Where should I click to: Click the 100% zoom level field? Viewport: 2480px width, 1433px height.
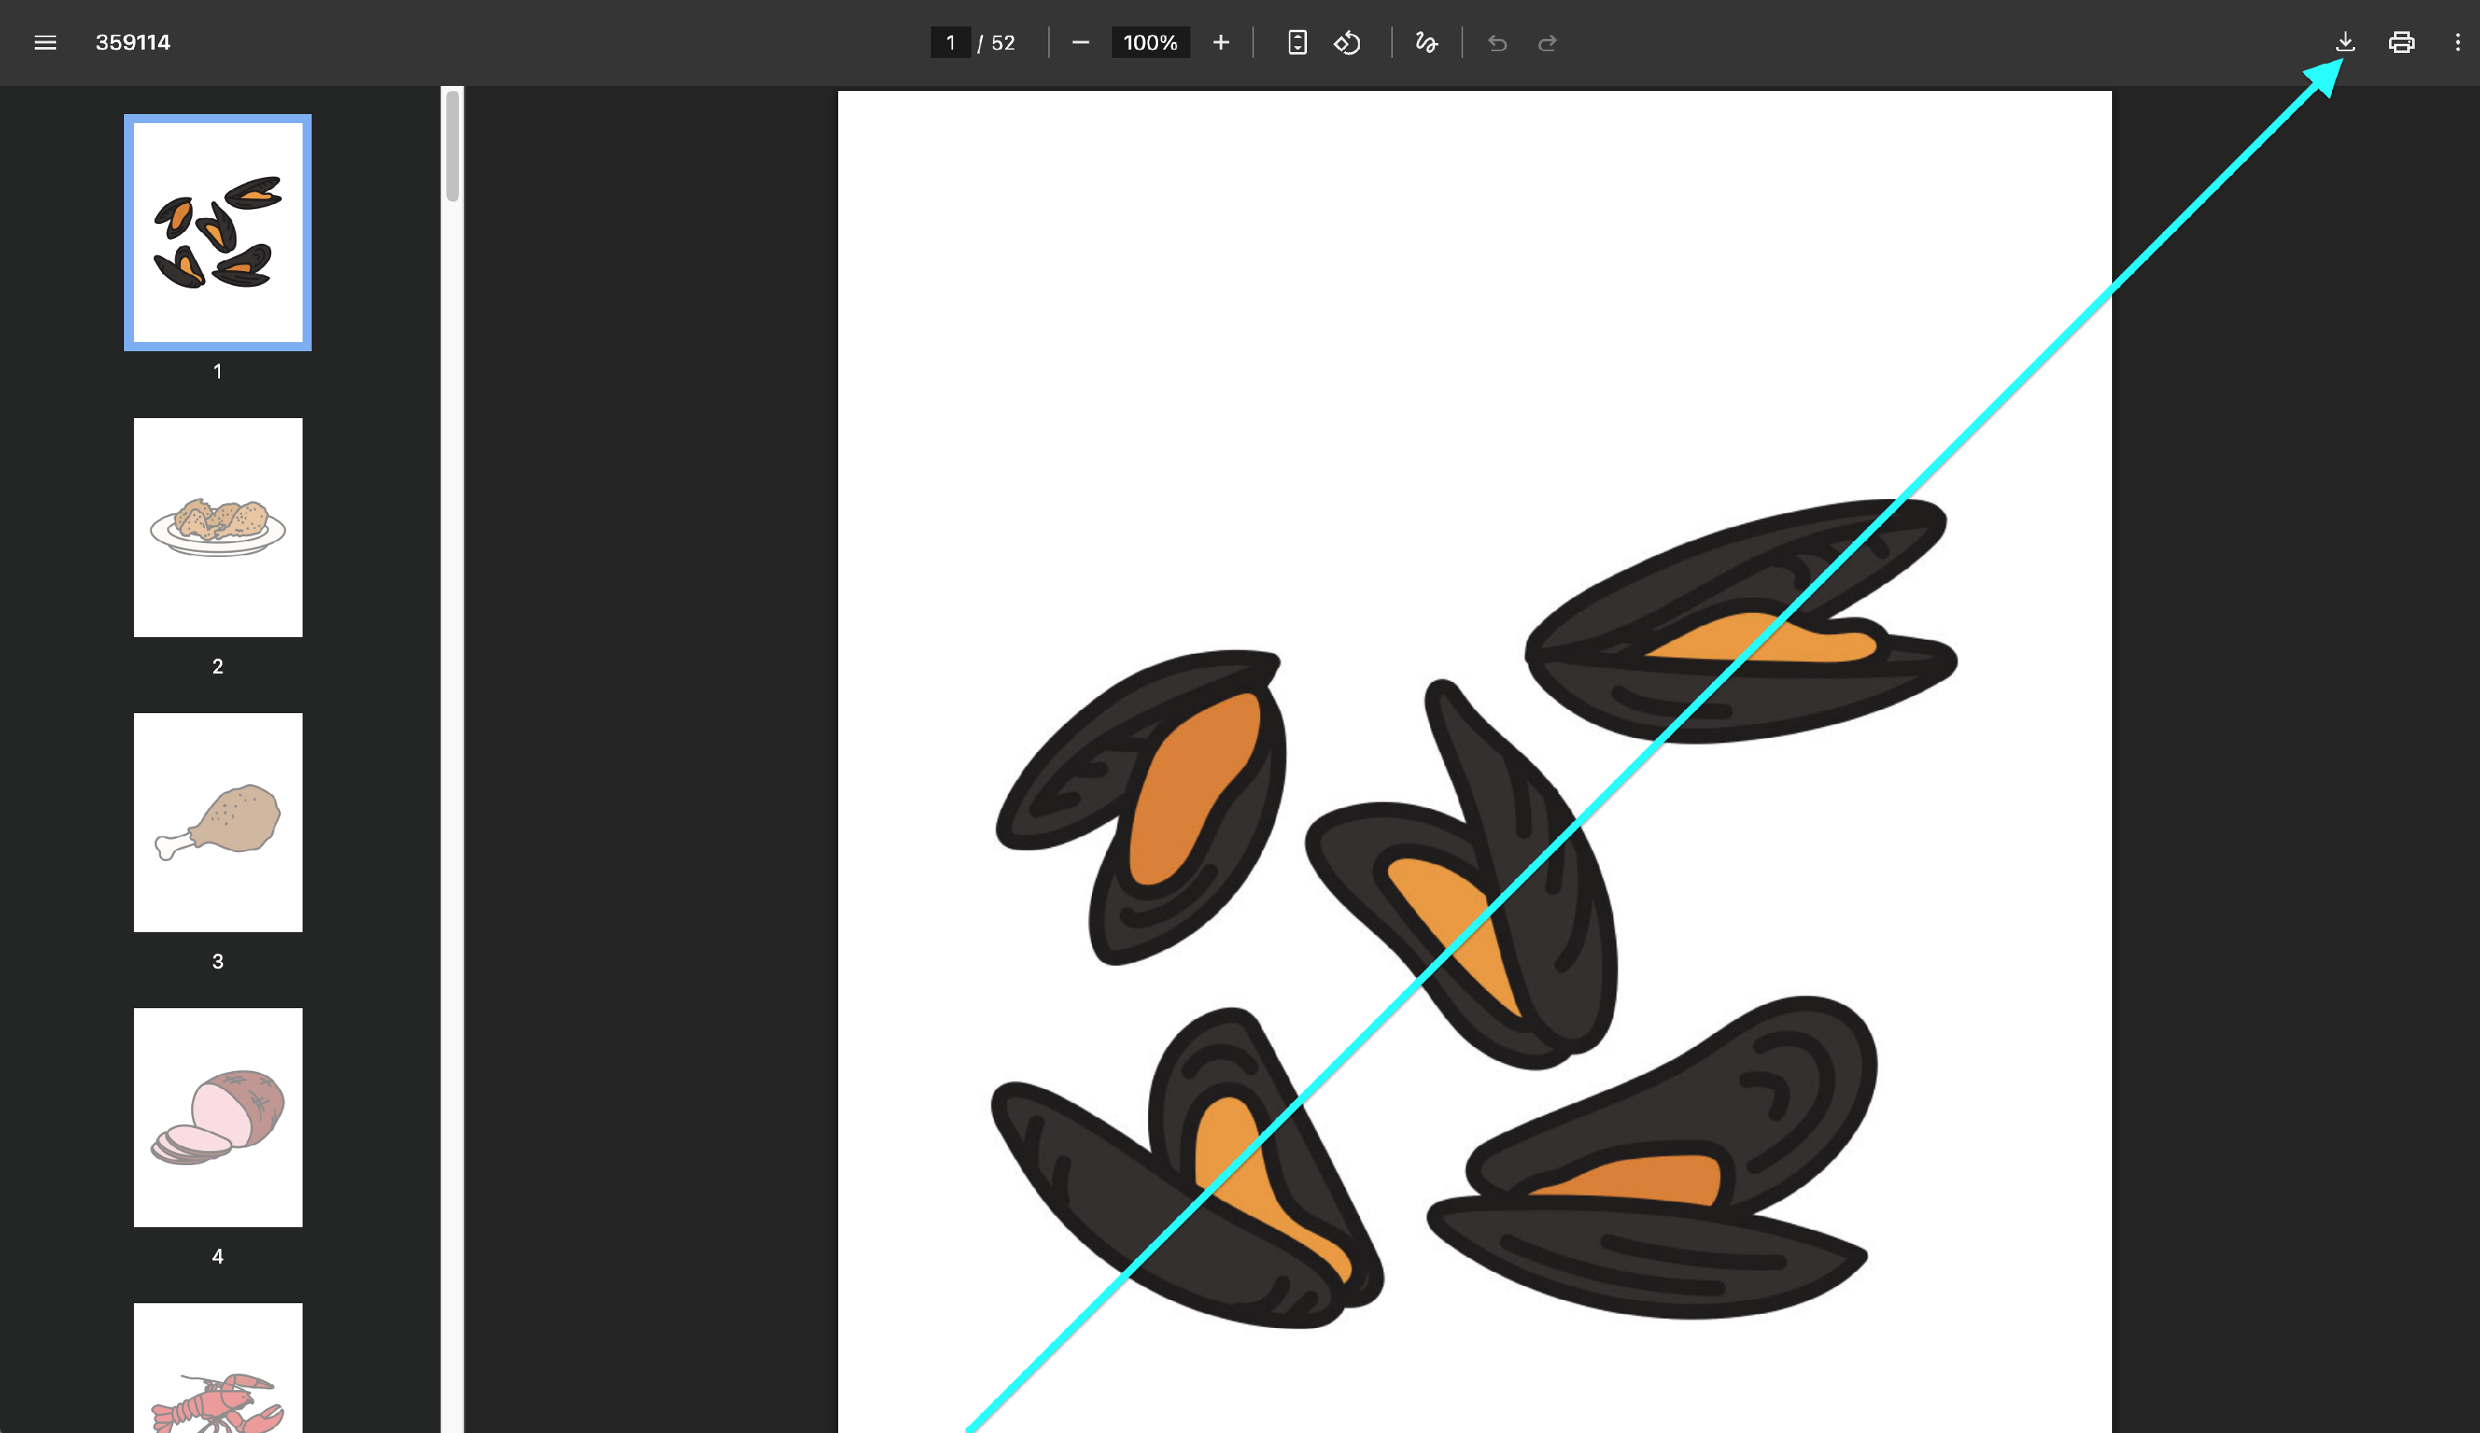click(1149, 42)
